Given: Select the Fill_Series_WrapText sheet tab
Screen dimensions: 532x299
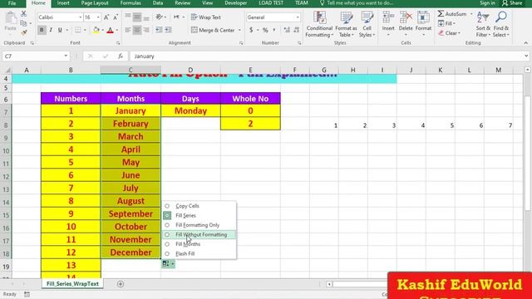Looking at the screenshot, I should tap(72, 284).
